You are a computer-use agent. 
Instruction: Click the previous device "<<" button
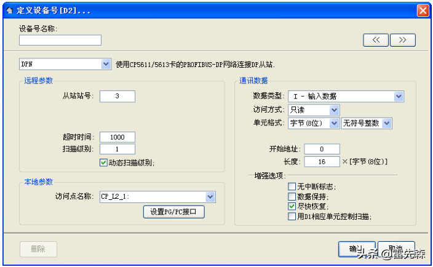click(376, 40)
